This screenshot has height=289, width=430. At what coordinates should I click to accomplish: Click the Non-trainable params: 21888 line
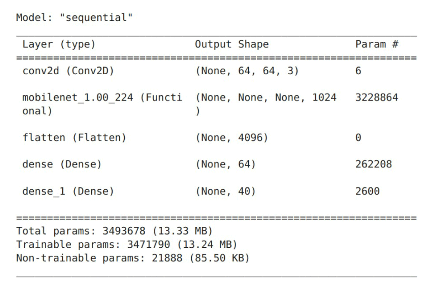[x=133, y=258]
